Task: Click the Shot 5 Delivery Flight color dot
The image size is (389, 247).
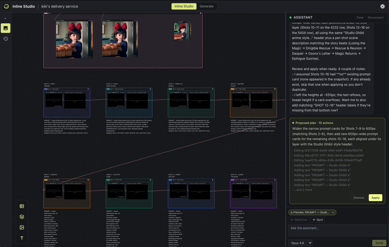Action: click(x=275, y=89)
